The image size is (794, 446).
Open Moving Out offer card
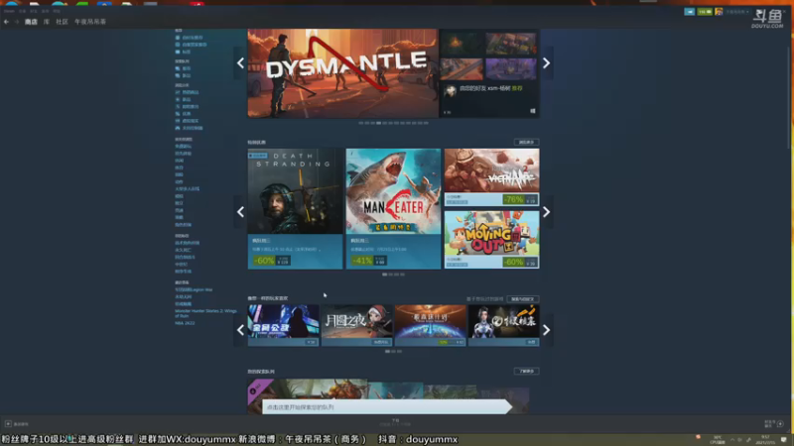[x=491, y=240]
